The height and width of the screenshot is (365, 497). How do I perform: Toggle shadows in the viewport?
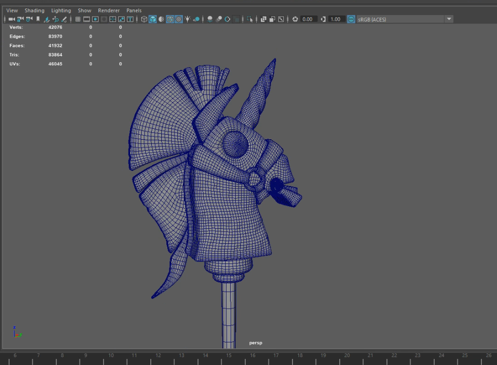click(196, 19)
